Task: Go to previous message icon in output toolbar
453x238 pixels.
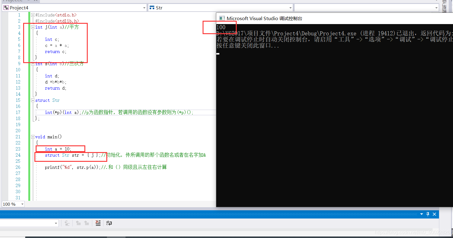Action: click(78, 223)
